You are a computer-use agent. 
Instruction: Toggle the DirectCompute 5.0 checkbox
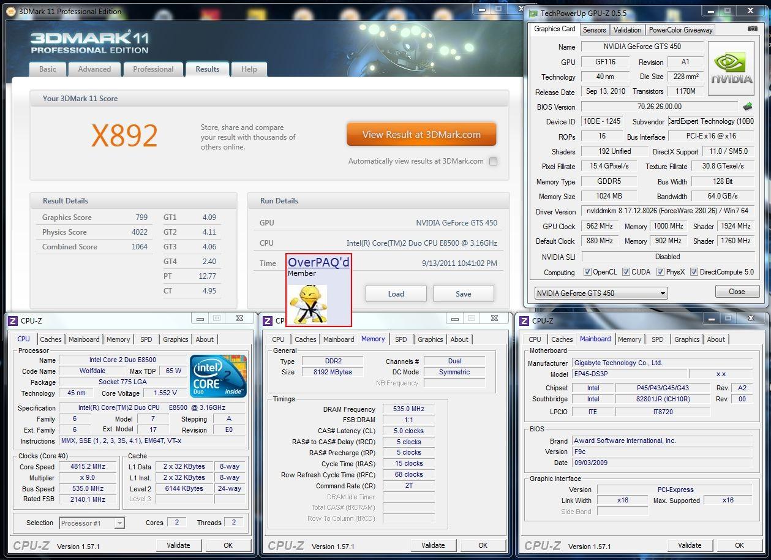(694, 271)
